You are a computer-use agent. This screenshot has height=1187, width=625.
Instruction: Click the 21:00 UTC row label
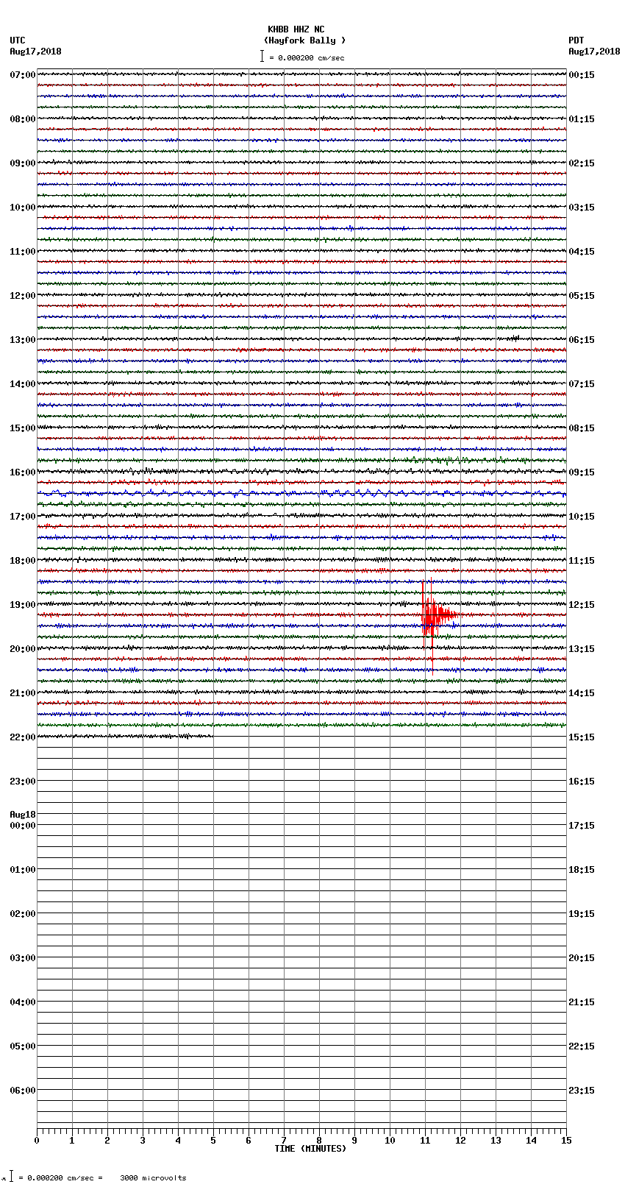(x=23, y=693)
